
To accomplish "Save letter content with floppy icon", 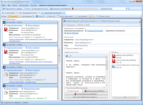I will pos(67,56).
